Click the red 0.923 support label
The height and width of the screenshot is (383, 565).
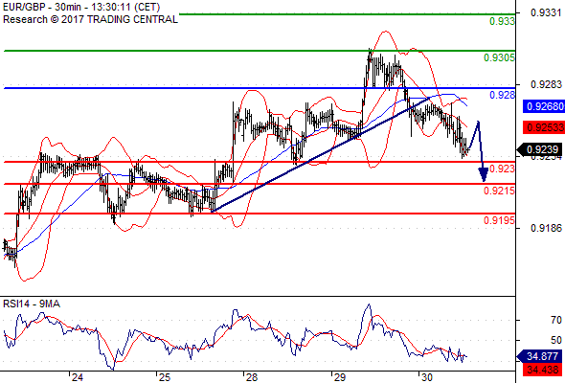(x=502, y=169)
